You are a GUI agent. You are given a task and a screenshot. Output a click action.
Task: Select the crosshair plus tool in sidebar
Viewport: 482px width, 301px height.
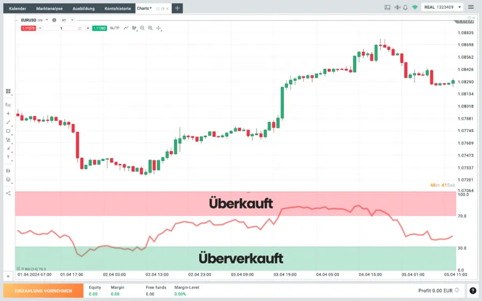tap(8, 113)
